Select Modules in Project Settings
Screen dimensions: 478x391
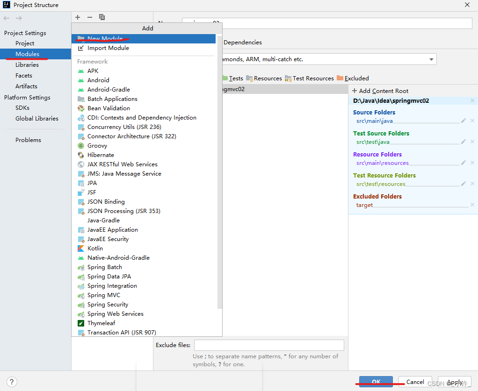(x=36, y=54)
